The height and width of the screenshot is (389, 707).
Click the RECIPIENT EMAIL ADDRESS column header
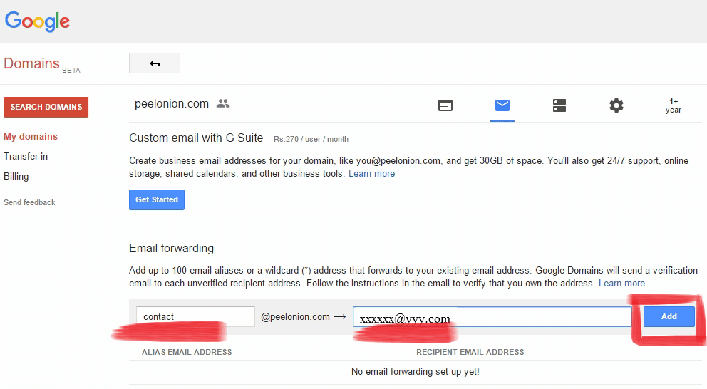(x=470, y=352)
